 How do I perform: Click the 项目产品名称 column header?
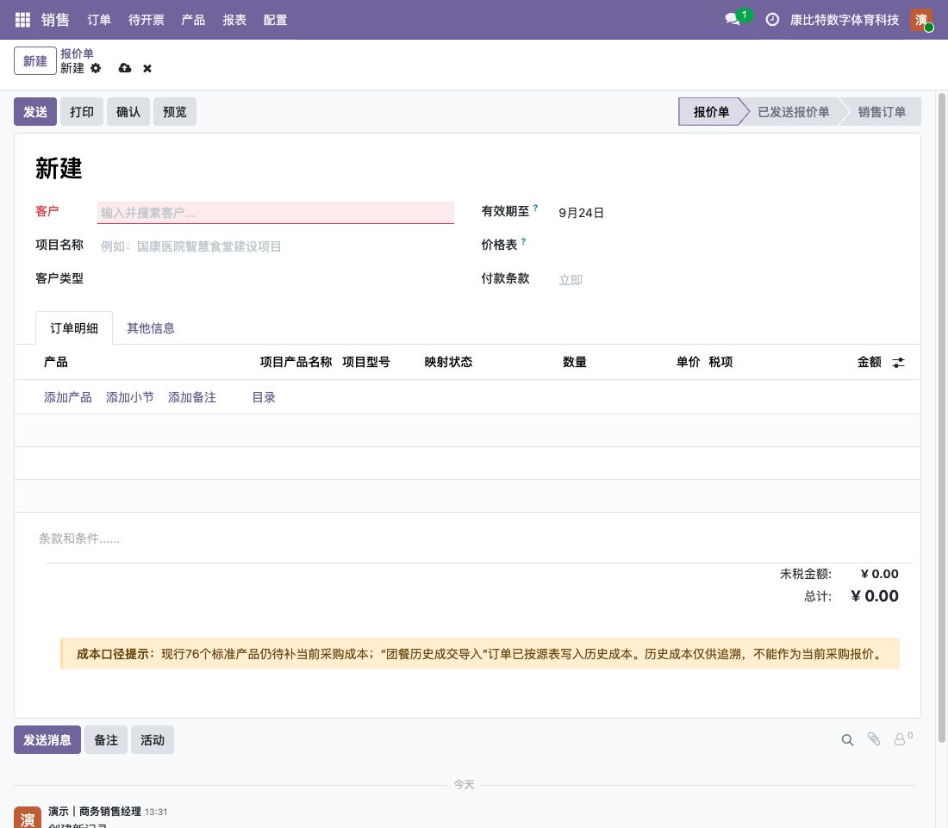point(296,362)
